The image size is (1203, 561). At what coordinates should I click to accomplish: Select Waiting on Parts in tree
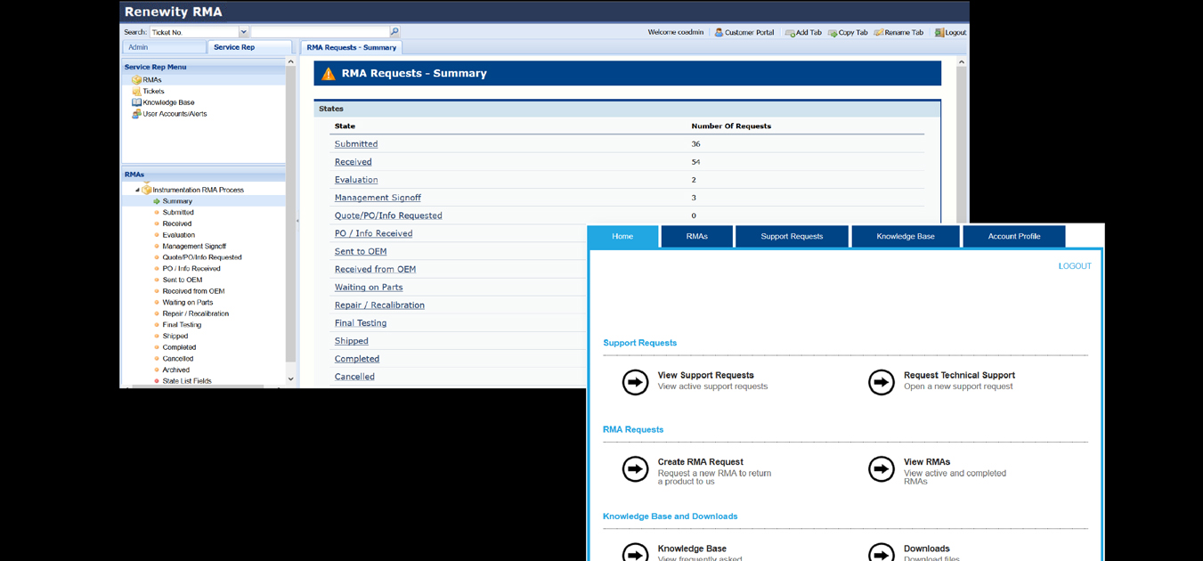click(188, 303)
